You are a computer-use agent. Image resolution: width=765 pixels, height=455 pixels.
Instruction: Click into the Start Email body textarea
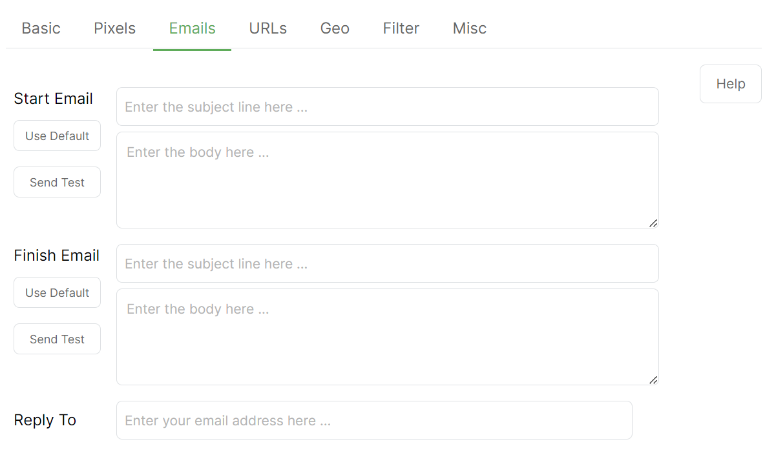387,180
